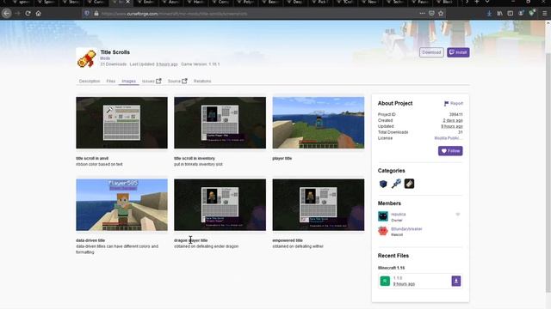Image resolution: width=551 pixels, height=309 pixels.
Task: Click the 'data-driven title' caption
Action: (90, 240)
